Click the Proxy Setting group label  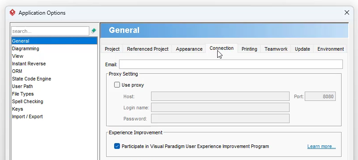pos(123,74)
